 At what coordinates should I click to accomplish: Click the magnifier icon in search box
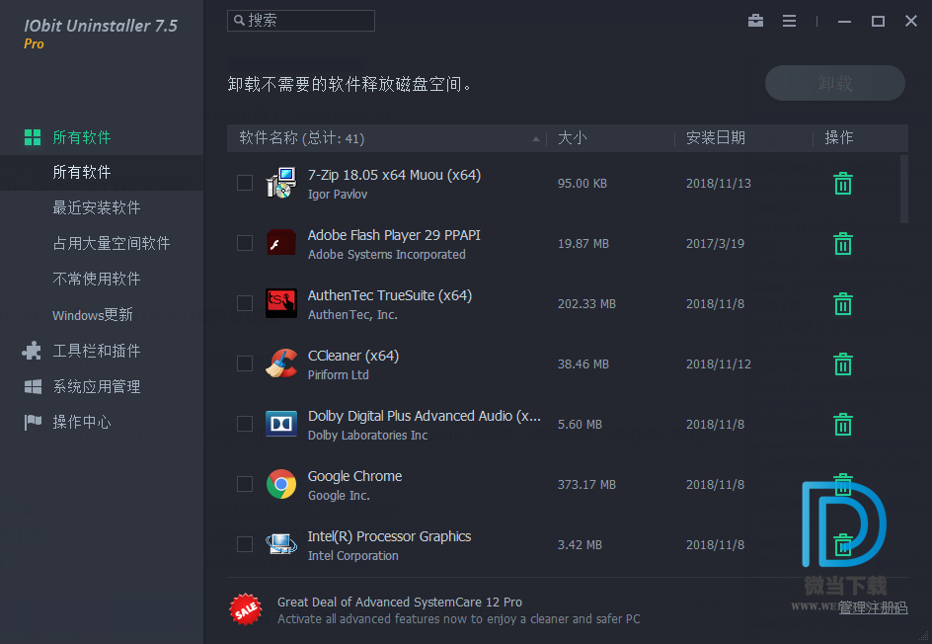click(239, 20)
